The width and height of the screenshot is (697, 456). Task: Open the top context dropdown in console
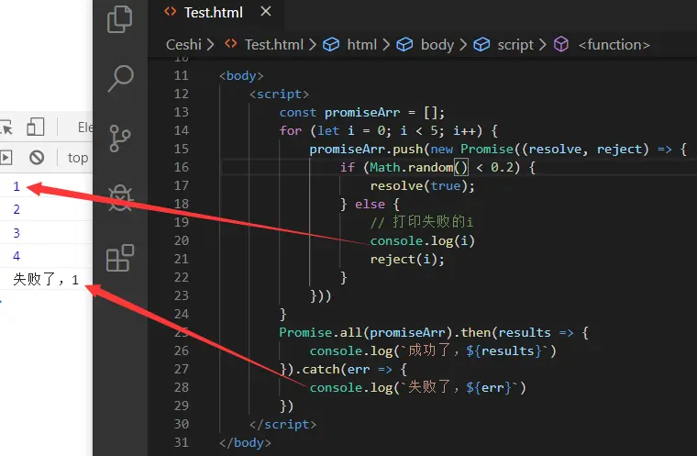[78, 158]
